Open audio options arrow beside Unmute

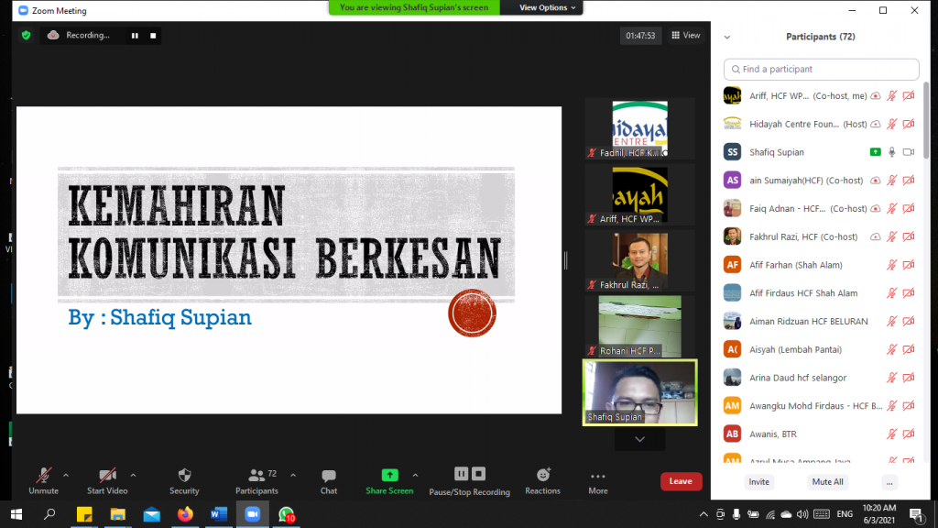click(65, 475)
